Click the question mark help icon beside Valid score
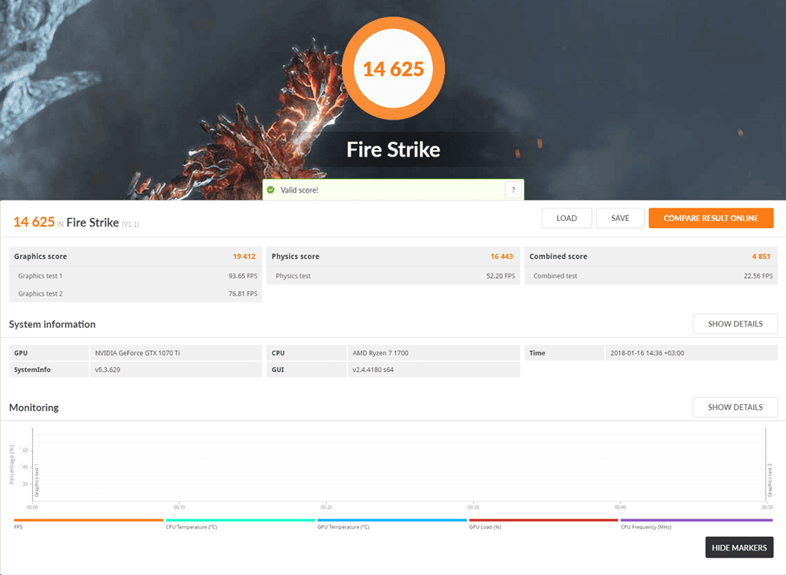786x575 pixels. (x=513, y=190)
